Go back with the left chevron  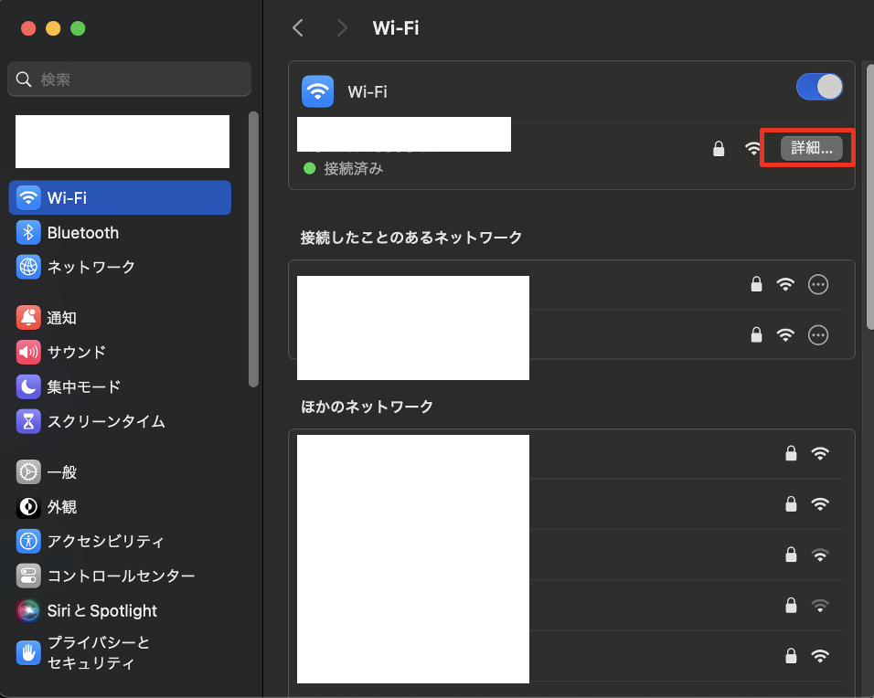(x=298, y=28)
